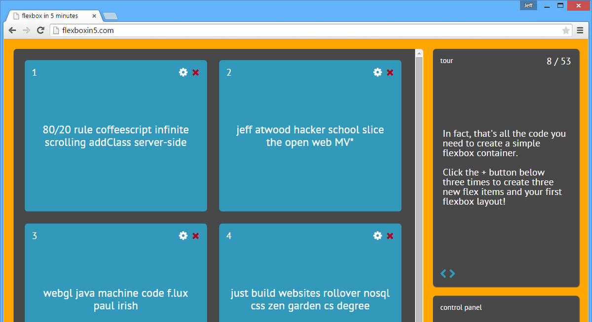This screenshot has height=322, width=592.
Task: Click the browser back button
Action: [13, 31]
